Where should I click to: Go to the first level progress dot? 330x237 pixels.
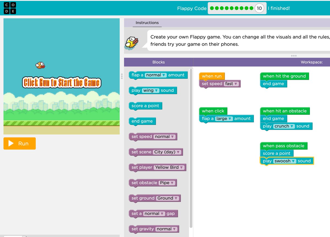tap(212, 8)
